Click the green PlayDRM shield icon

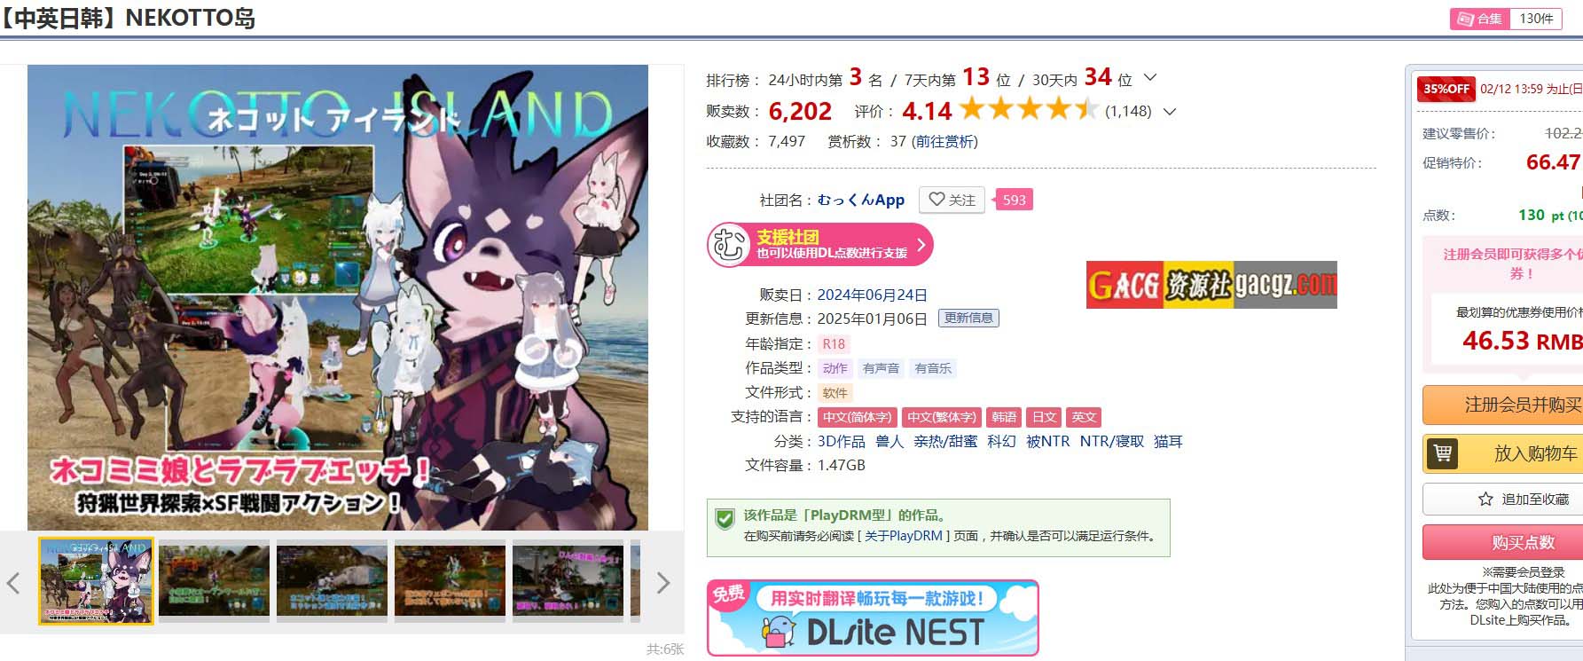click(x=725, y=519)
